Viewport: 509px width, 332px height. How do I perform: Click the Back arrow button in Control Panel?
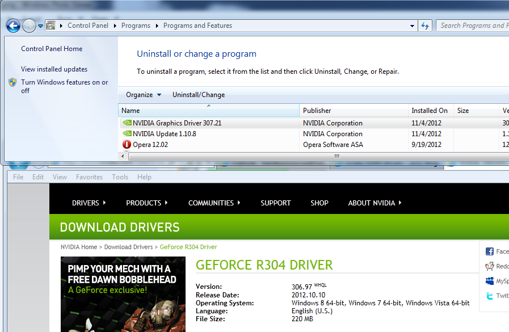click(x=13, y=26)
